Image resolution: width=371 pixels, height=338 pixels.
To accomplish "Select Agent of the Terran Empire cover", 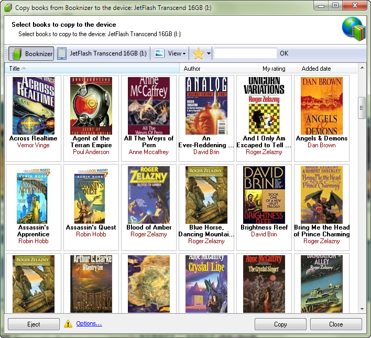I will coord(91,105).
